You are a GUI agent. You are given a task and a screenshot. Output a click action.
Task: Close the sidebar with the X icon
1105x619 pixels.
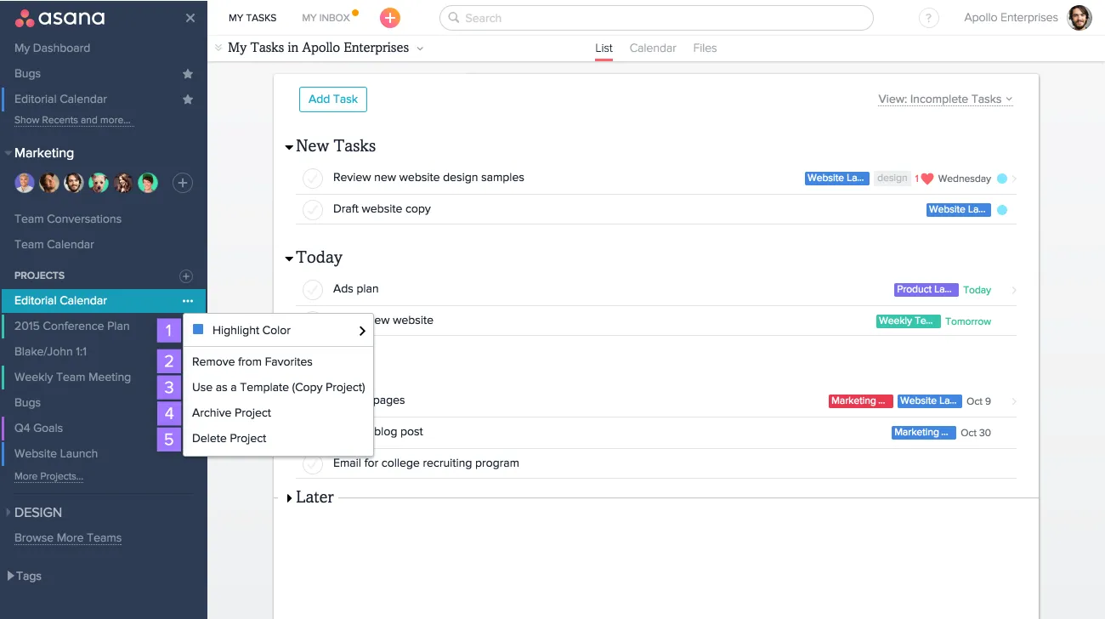point(190,18)
